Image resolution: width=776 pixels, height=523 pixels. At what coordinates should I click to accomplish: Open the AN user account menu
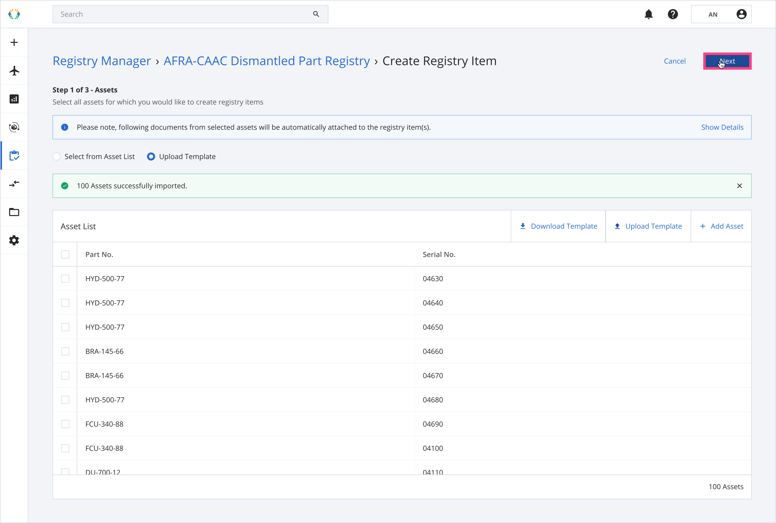point(721,14)
